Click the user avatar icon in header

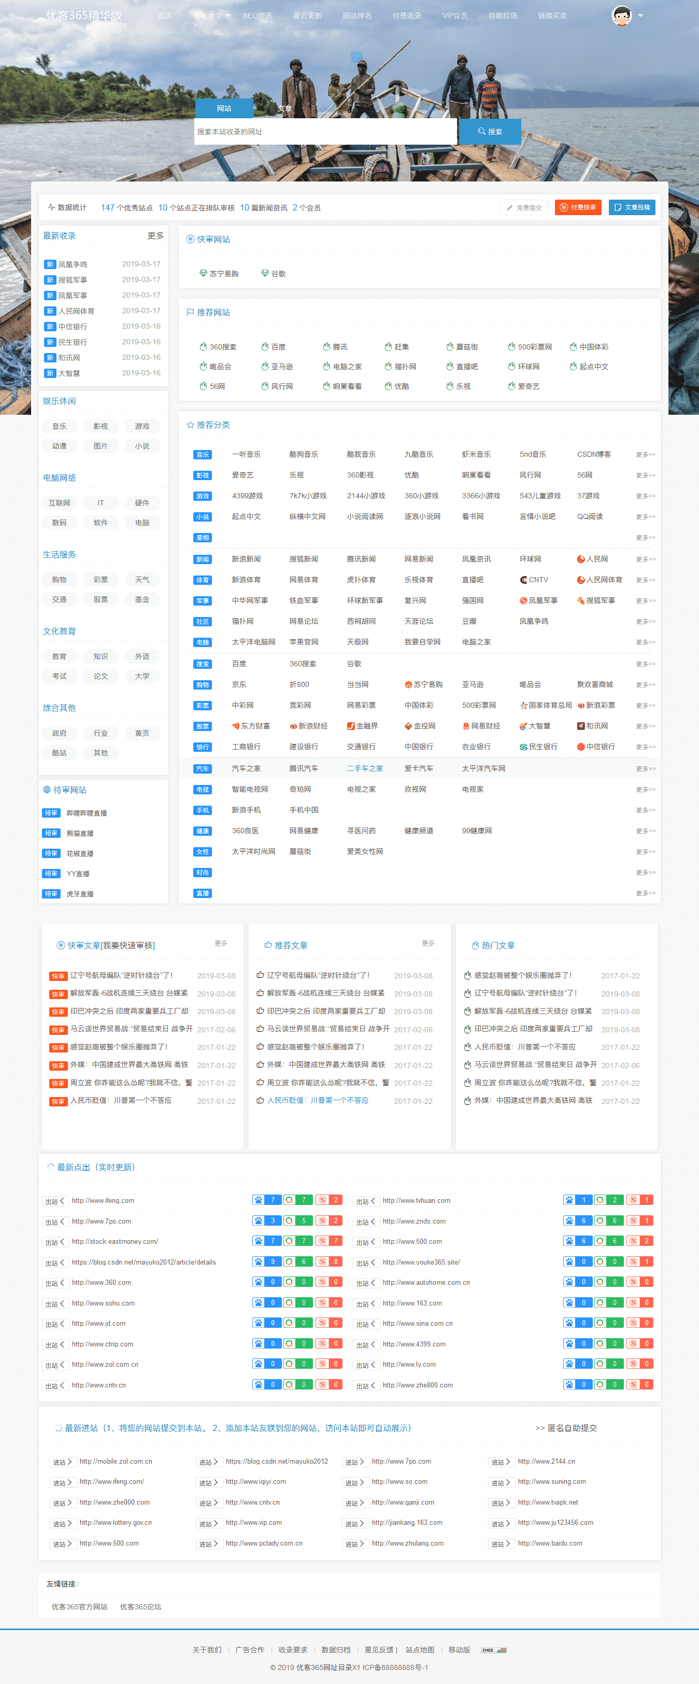click(x=621, y=15)
